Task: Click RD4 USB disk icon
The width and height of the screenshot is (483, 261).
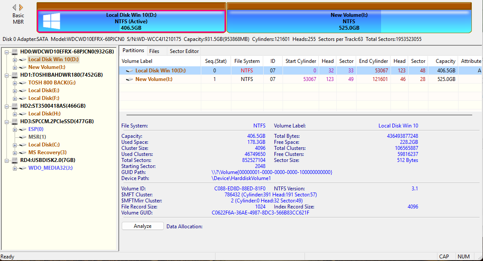Action: click(x=15, y=160)
